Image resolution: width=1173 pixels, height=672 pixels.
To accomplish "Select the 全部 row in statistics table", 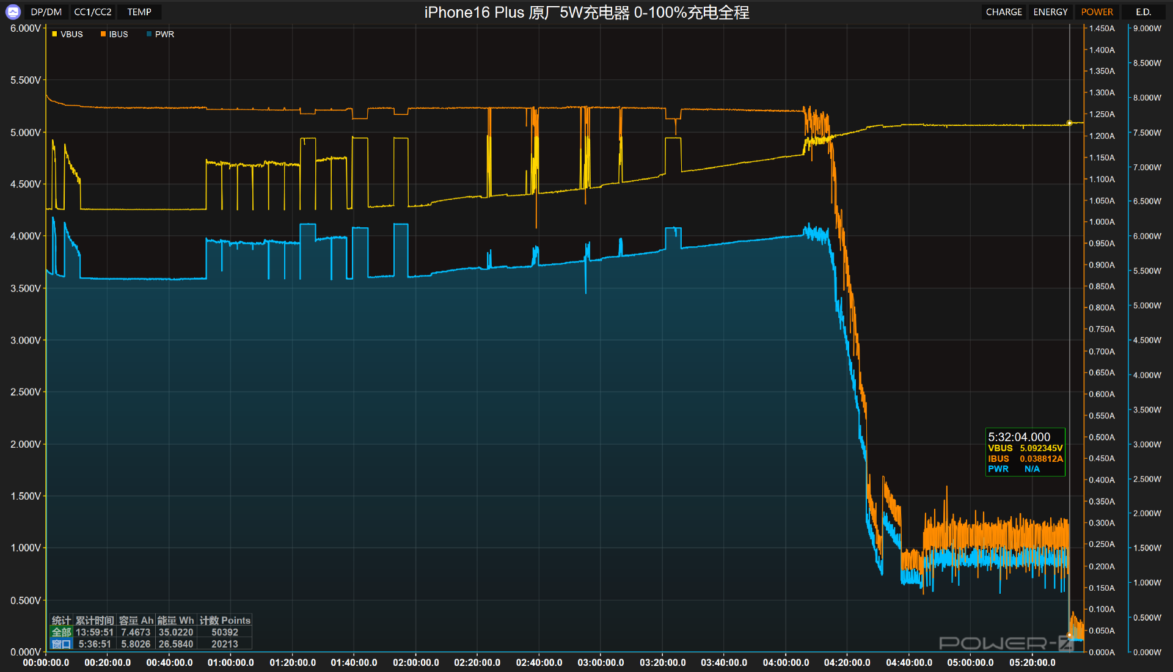I will [x=151, y=632].
